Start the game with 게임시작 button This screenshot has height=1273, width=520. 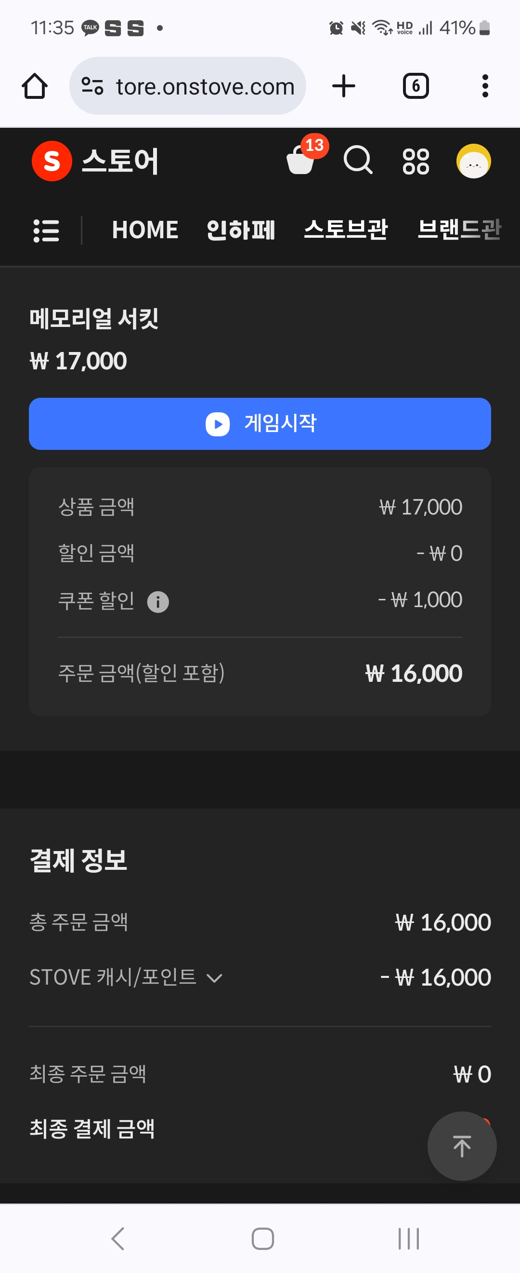[260, 423]
